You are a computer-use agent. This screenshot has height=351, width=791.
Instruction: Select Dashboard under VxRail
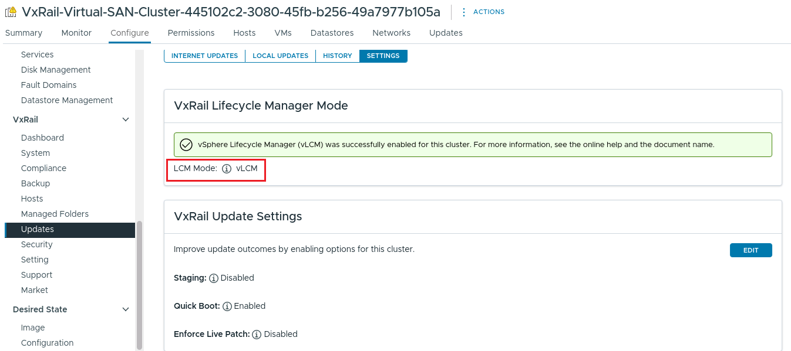pyautogui.click(x=42, y=138)
